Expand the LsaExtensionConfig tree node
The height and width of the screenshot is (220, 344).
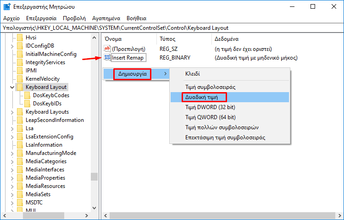tap(12, 137)
